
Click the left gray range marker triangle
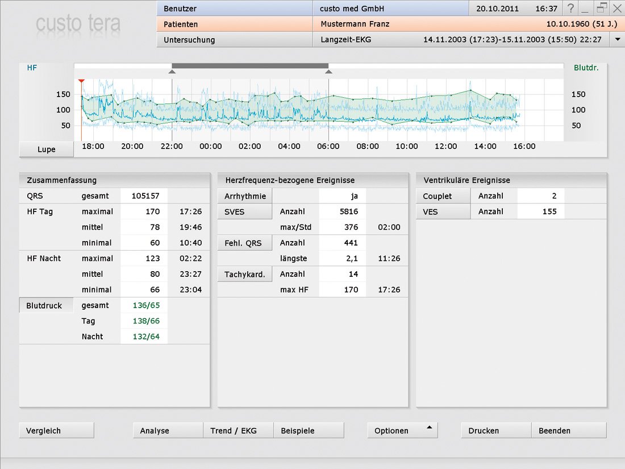pos(172,72)
